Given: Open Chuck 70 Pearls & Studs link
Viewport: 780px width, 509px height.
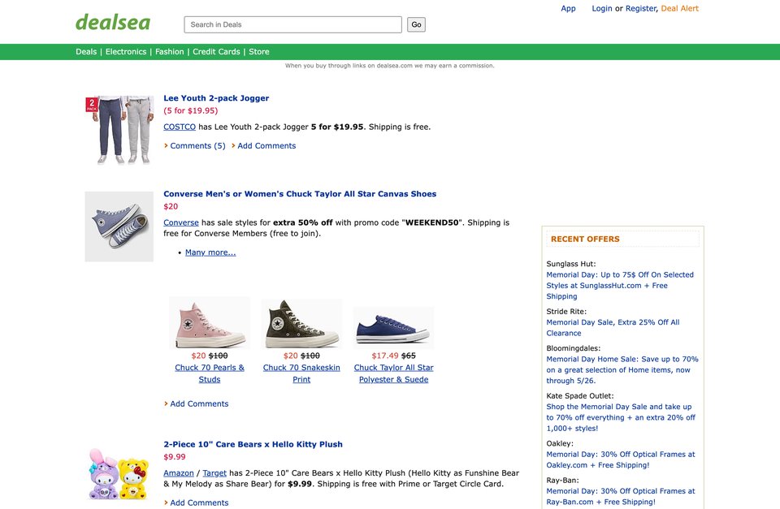Looking at the screenshot, I should [x=210, y=373].
